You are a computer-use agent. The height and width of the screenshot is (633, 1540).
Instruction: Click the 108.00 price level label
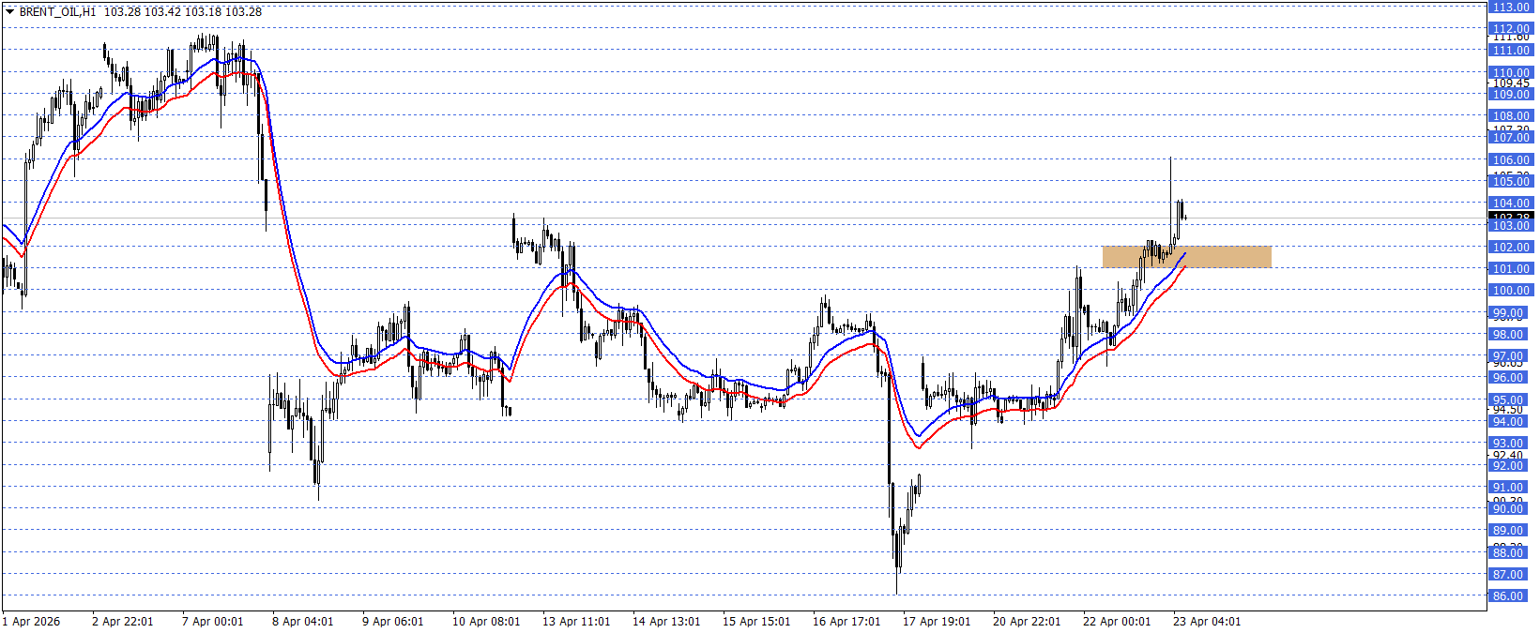pyautogui.click(x=1511, y=116)
